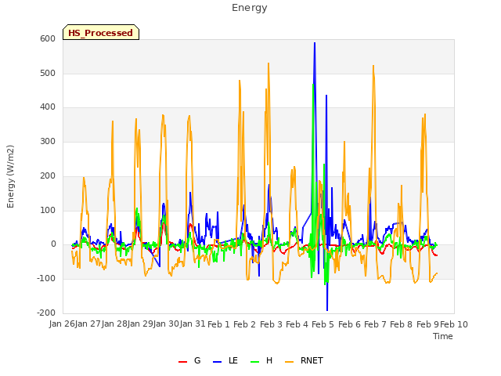Click the Feb 4 x-axis date label
501x376 pixels.
click(297, 324)
